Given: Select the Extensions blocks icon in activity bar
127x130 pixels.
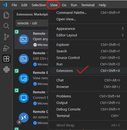Looking at the screenshot, I should pos(7,59).
